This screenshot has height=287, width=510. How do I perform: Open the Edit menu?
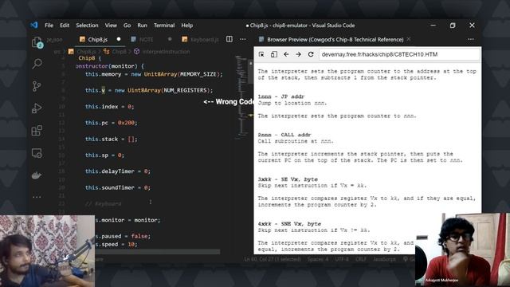coord(65,25)
